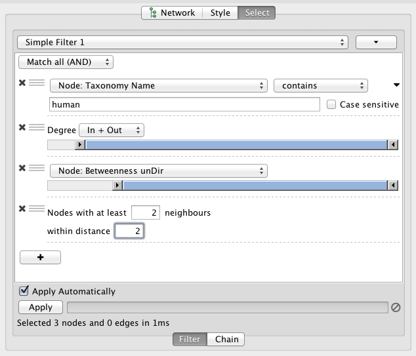This screenshot has width=416, height=356.
Task: Open the In + Out degree dropdown
Action: pyautogui.click(x=111, y=130)
